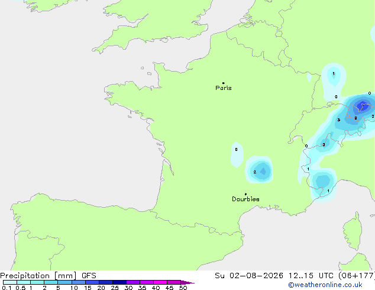The image size is (375, 290).
Task: Select the 45–50 mm legend swatch
Action: pyautogui.click(x=174, y=282)
